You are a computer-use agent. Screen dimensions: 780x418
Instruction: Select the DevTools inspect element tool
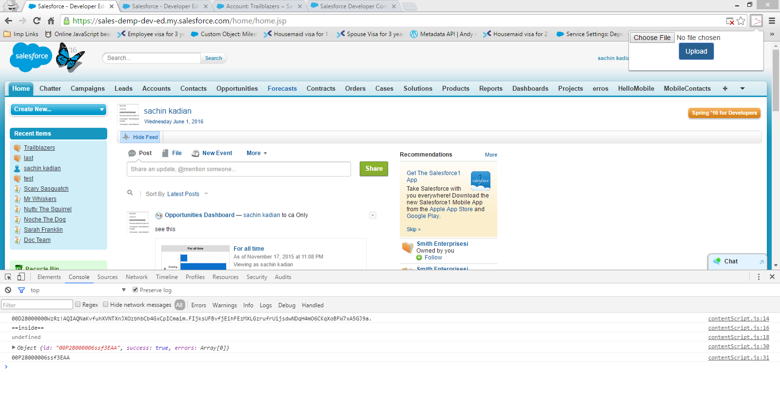pyautogui.click(x=8, y=277)
